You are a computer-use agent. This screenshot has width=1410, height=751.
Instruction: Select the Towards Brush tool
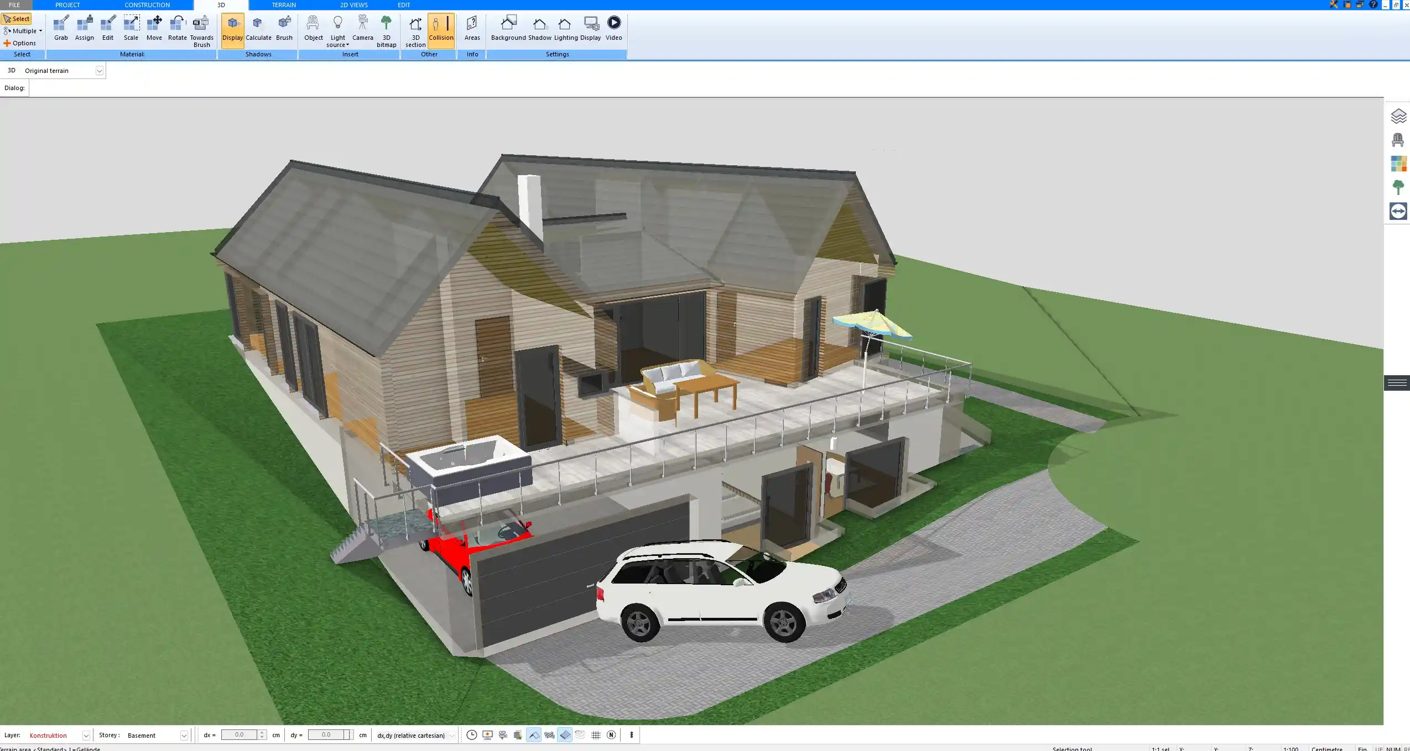(x=201, y=31)
